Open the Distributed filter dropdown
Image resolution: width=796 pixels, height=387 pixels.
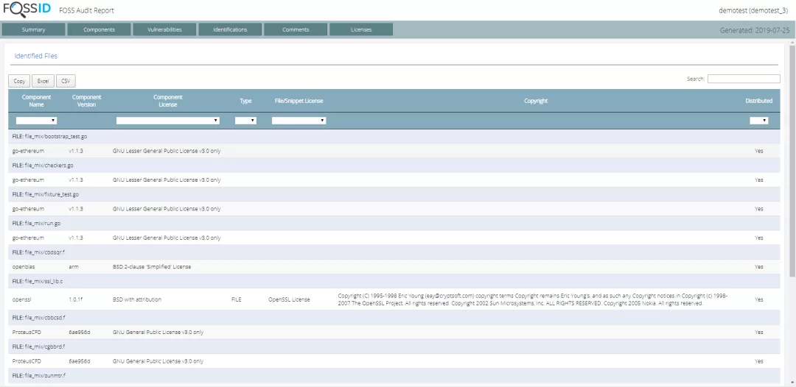[759, 121]
